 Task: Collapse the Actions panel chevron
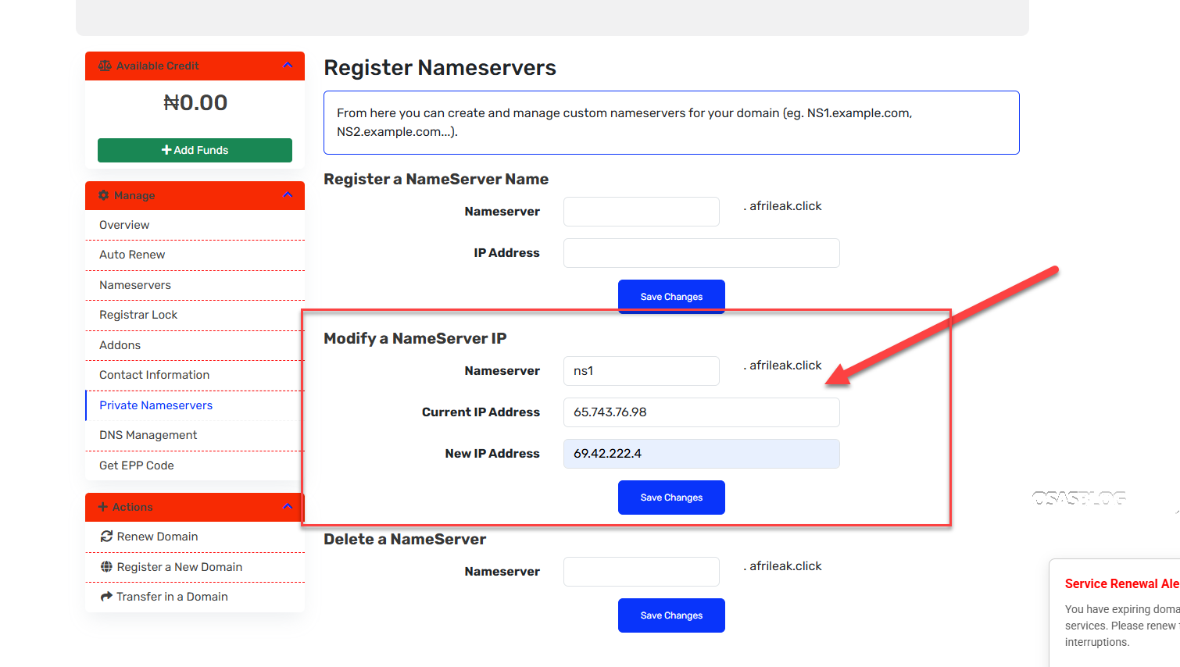(x=288, y=506)
